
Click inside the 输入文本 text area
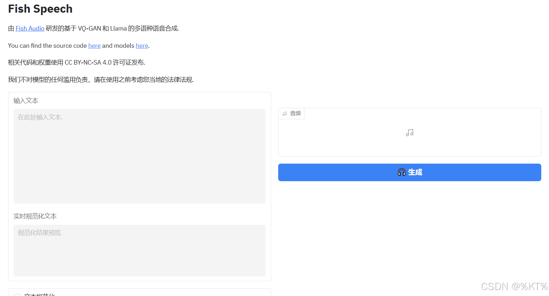click(x=139, y=156)
